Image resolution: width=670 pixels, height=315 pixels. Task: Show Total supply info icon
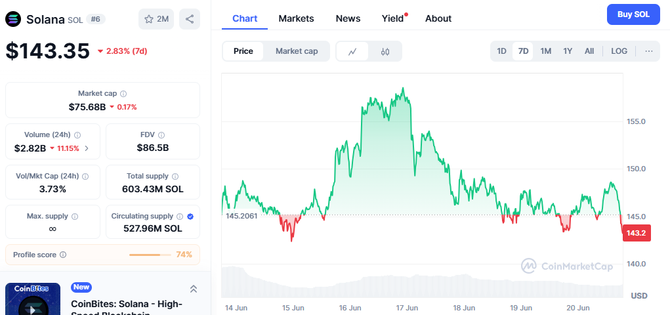[x=175, y=176]
